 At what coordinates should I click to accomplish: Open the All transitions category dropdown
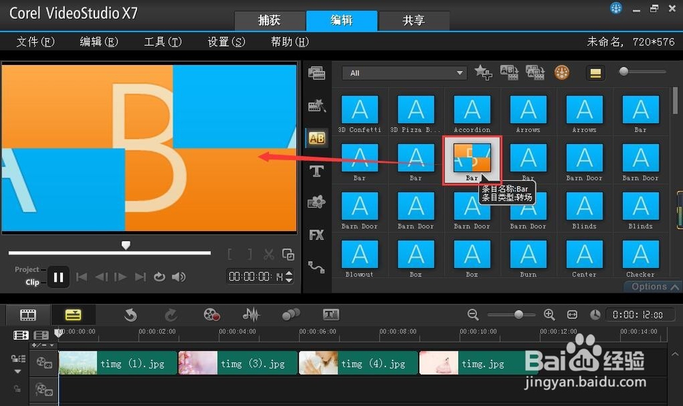(404, 73)
